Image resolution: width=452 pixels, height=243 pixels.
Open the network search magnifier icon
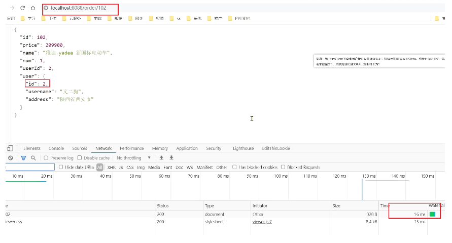click(x=33, y=158)
